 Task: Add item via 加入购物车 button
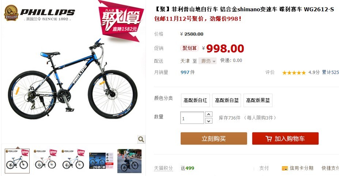tap(285, 138)
